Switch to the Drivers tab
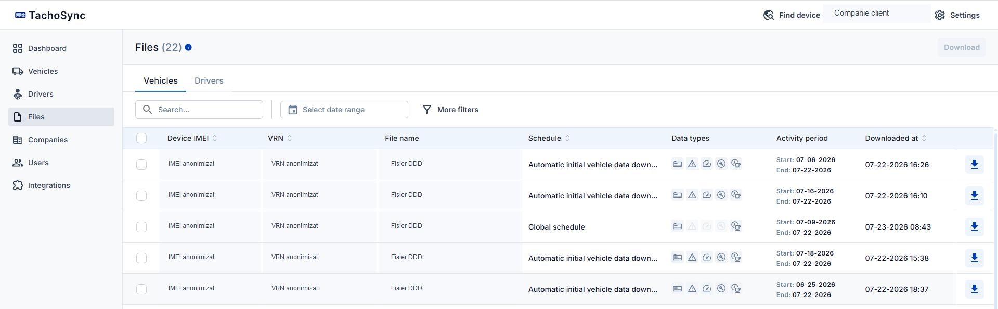Viewport: 998px width, 309px height. (209, 80)
